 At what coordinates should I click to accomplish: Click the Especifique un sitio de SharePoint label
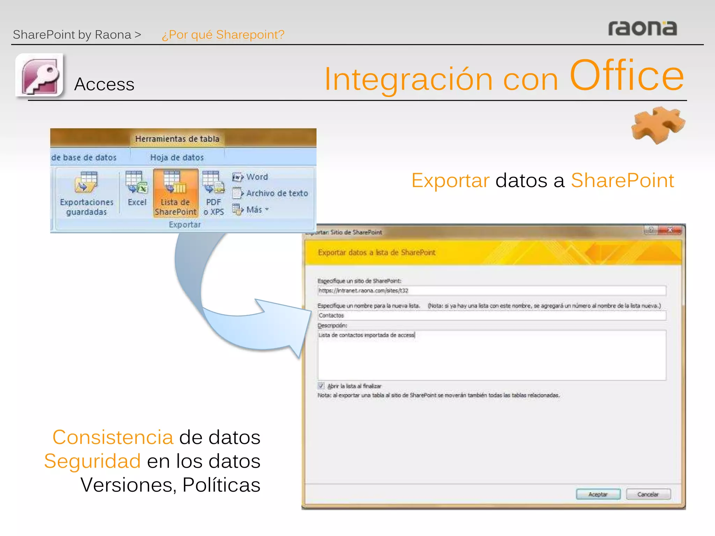[359, 281]
